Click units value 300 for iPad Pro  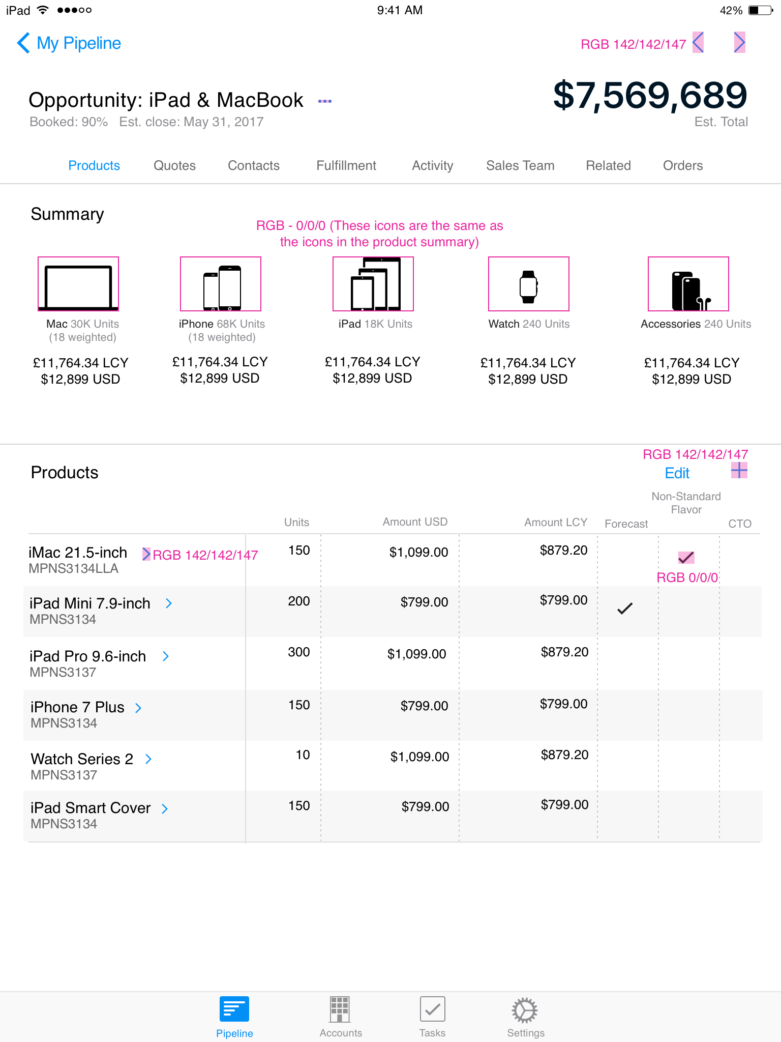click(x=299, y=652)
